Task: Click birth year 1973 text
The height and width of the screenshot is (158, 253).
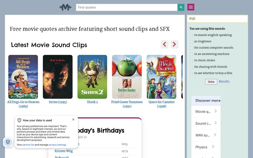Action: tap(125, 151)
